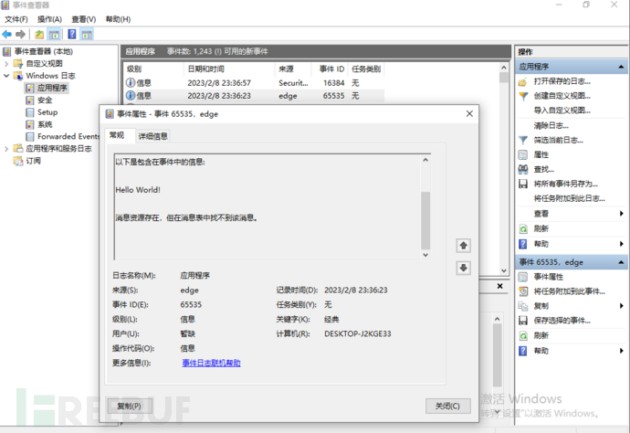Close the preview pane with its X
Image resolution: width=630 pixels, height=433 pixels.
(499, 286)
